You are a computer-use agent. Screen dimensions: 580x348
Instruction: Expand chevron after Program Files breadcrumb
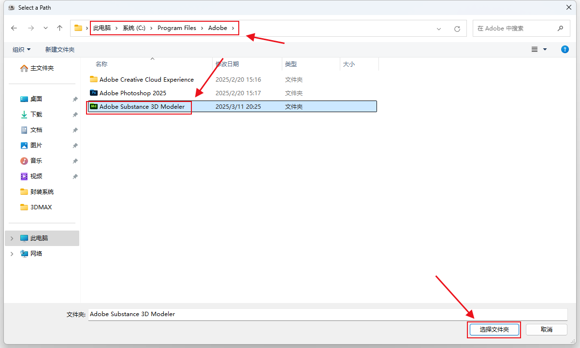point(203,28)
